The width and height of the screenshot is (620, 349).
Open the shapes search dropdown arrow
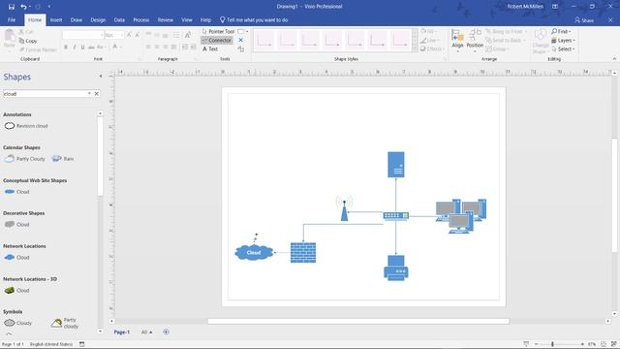point(89,94)
